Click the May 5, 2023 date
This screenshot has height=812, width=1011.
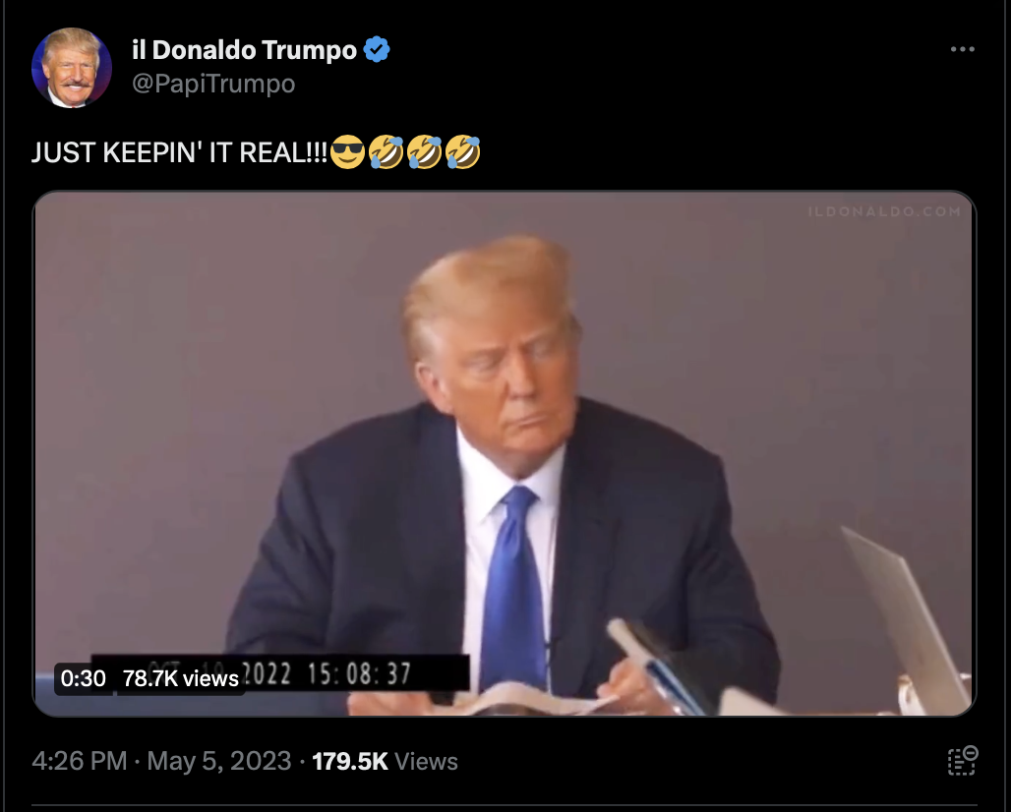[219, 761]
